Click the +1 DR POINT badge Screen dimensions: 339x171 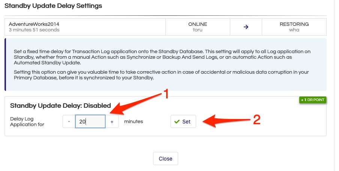coord(313,100)
